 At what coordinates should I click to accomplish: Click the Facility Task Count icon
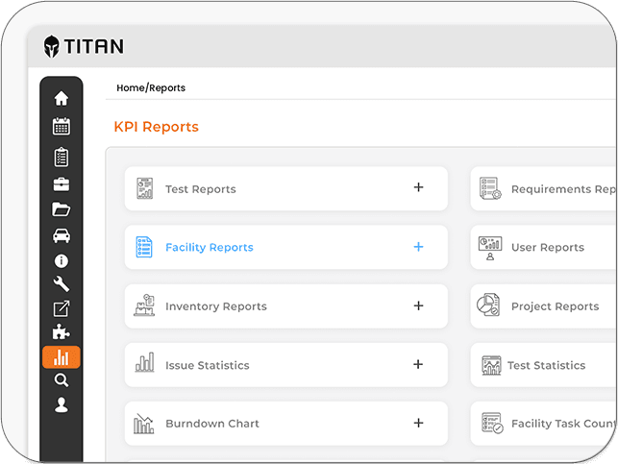click(492, 423)
